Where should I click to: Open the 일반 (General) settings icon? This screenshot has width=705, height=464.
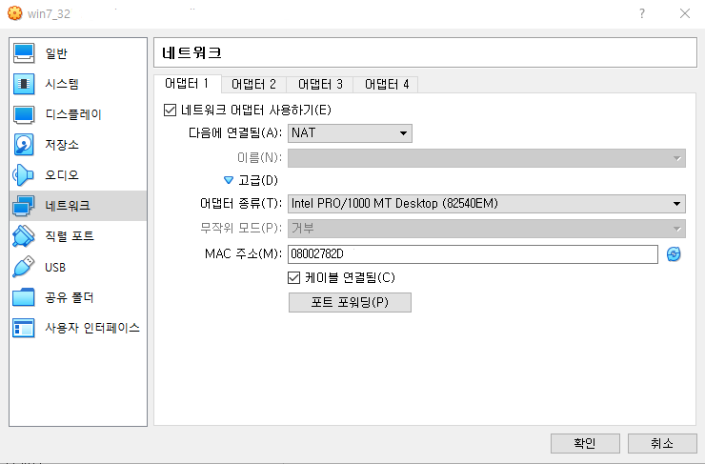tap(25, 53)
